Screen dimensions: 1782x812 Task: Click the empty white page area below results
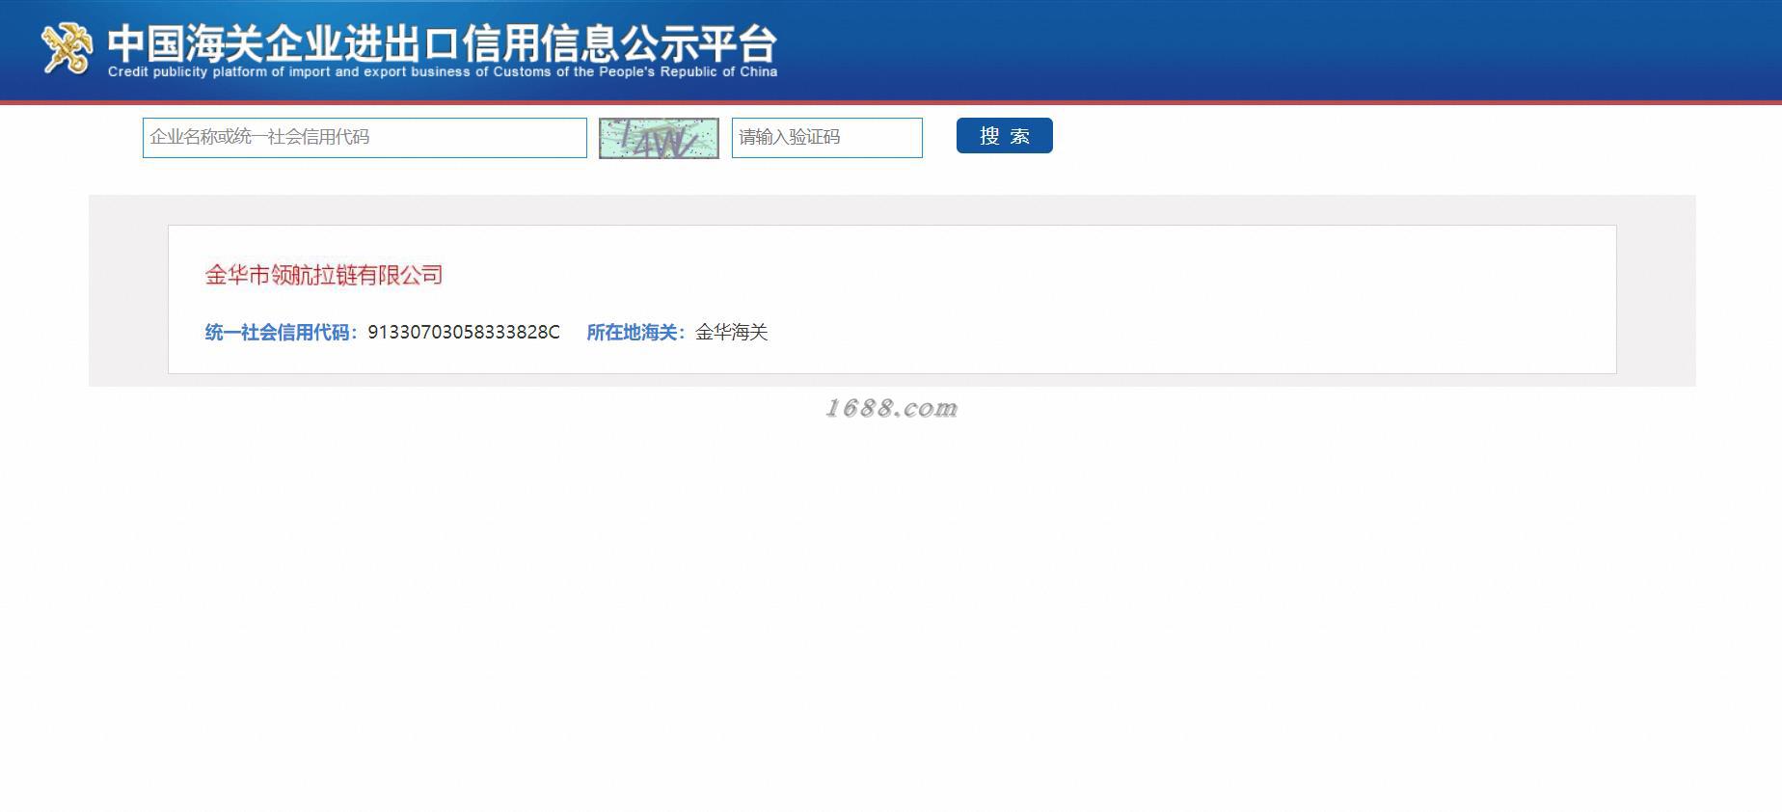point(891,617)
